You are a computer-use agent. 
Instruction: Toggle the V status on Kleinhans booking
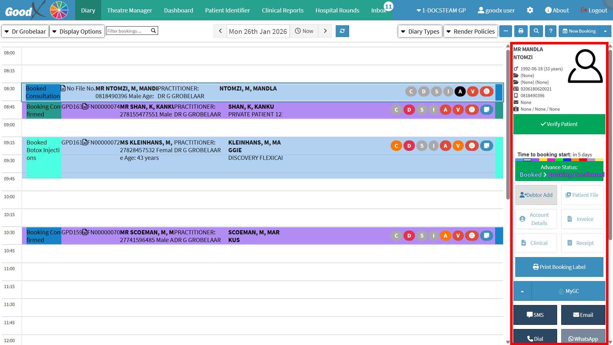(x=458, y=146)
